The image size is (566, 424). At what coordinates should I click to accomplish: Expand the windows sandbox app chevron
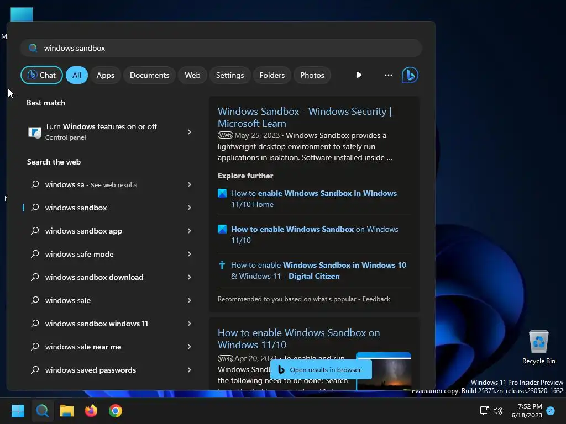189,231
